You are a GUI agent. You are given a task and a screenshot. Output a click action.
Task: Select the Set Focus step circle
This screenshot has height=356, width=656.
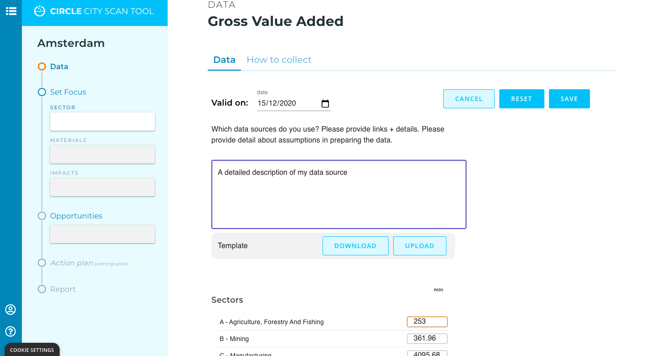tap(42, 92)
